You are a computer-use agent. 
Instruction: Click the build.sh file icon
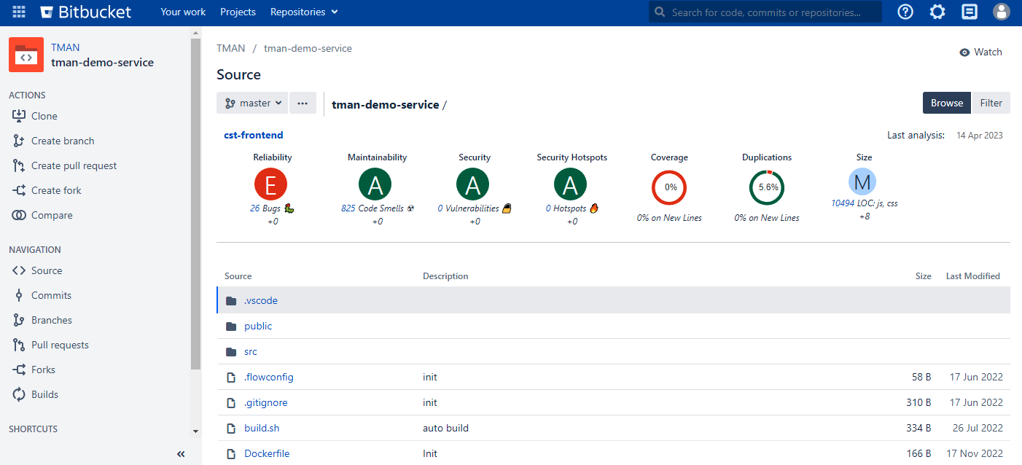click(232, 429)
